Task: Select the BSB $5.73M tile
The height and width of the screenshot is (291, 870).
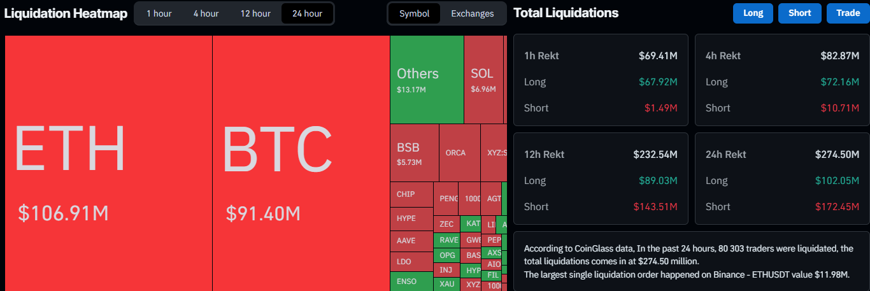Action: 414,153
